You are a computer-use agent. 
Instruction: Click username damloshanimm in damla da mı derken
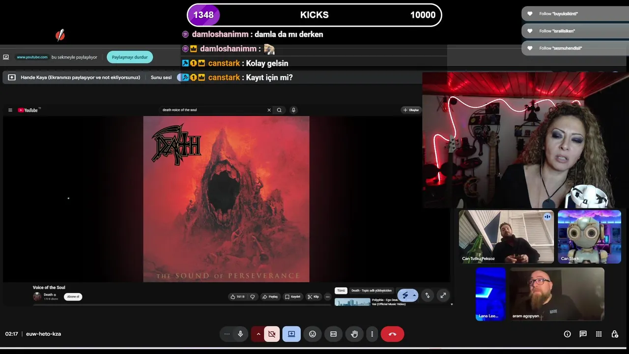tap(220, 34)
